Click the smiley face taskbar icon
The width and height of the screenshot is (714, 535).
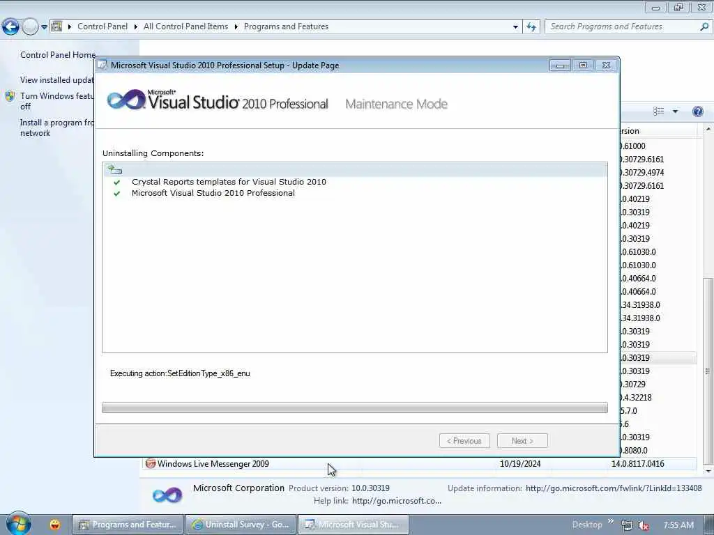point(55,525)
